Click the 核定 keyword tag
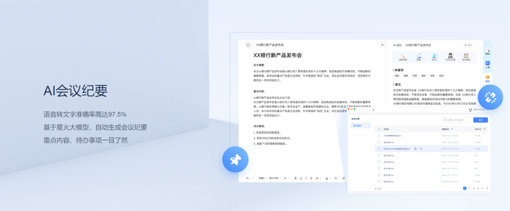Screen dimensions: 510x211 [x=441, y=76]
